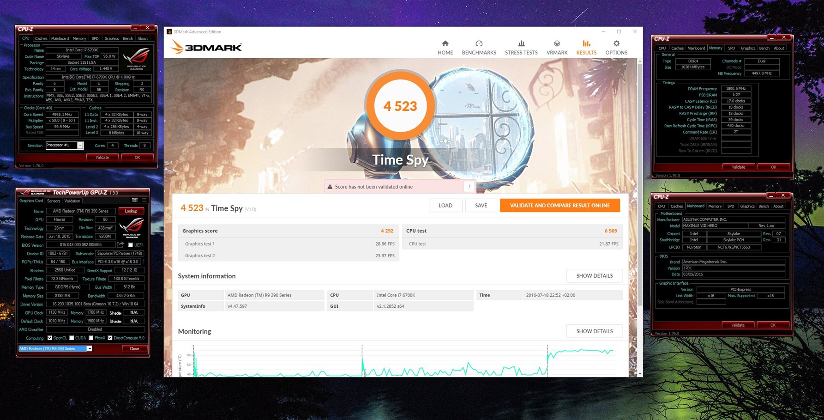Toggle the OpenCL checkbox in GPU-Z

49,338
